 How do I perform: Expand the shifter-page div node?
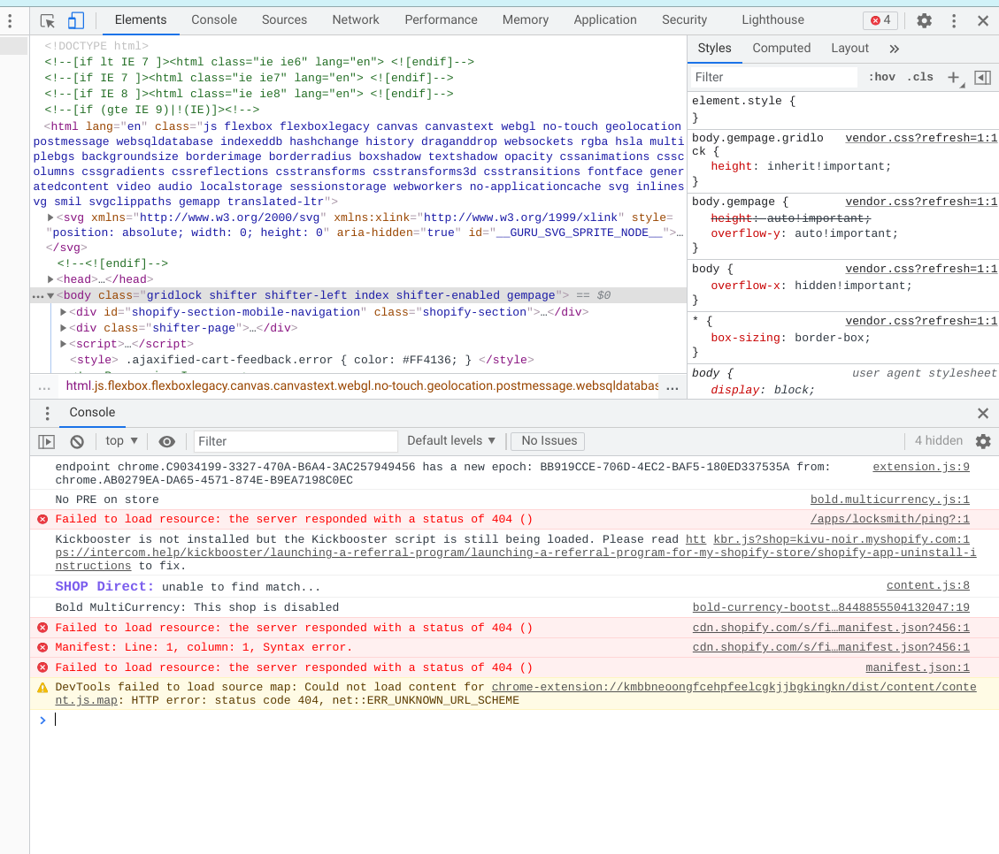point(63,328)
